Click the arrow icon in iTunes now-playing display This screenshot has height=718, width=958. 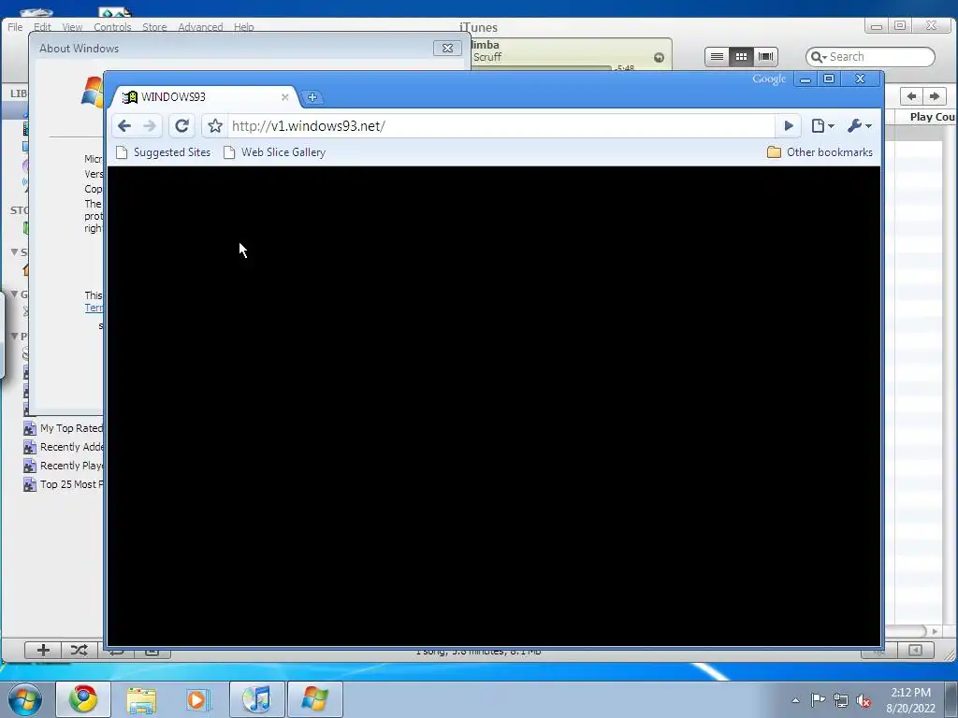pos(659,57)
